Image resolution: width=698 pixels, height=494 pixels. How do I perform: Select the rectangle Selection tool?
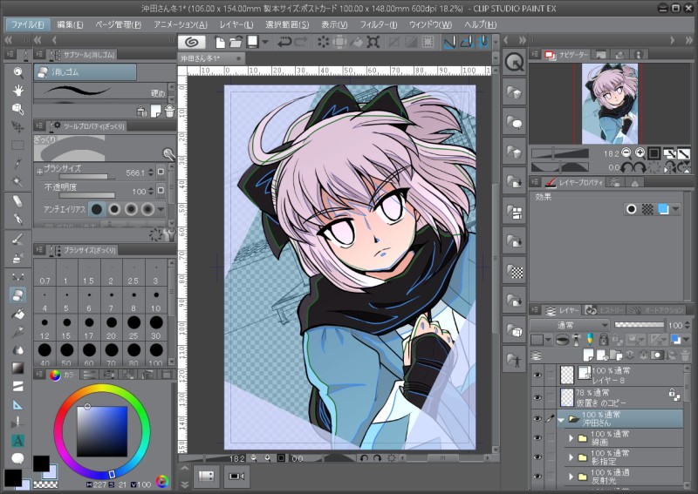point(17,145)
